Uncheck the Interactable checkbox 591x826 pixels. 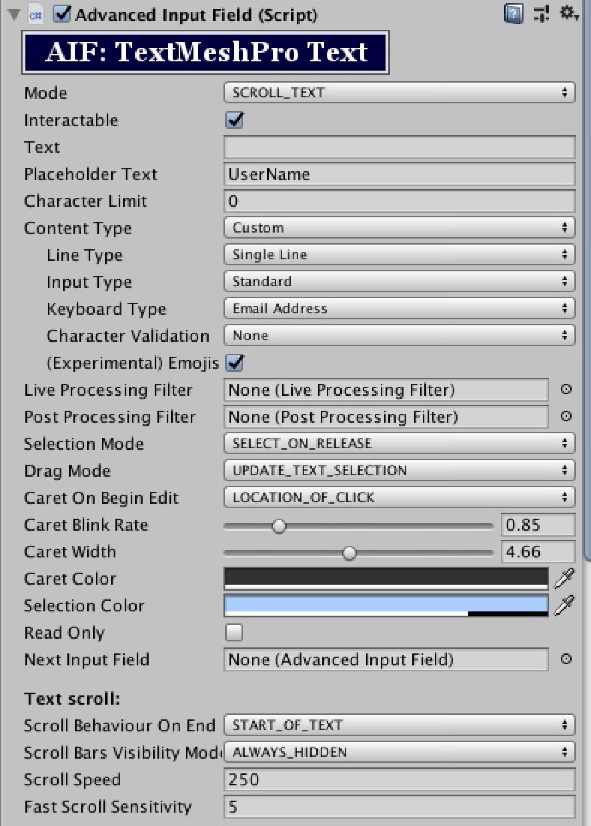click(234, 120)
